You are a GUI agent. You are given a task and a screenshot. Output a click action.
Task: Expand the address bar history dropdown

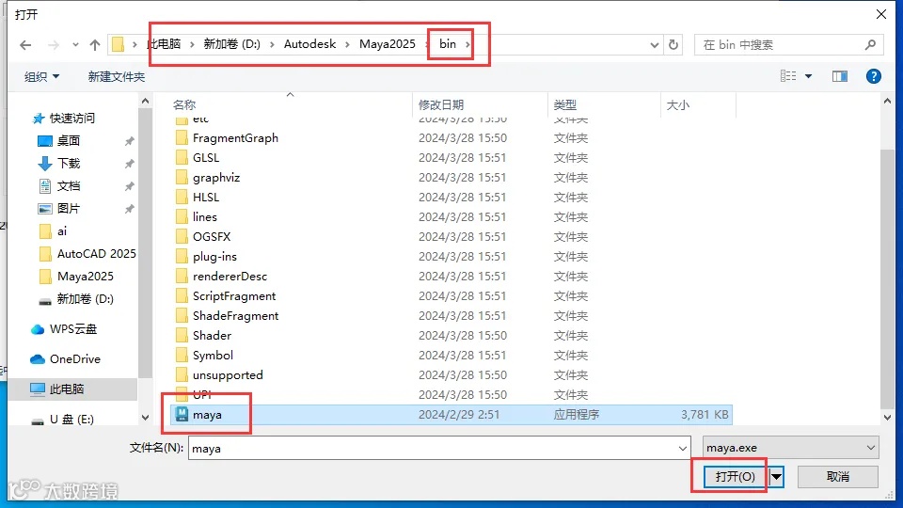point(655,44)
